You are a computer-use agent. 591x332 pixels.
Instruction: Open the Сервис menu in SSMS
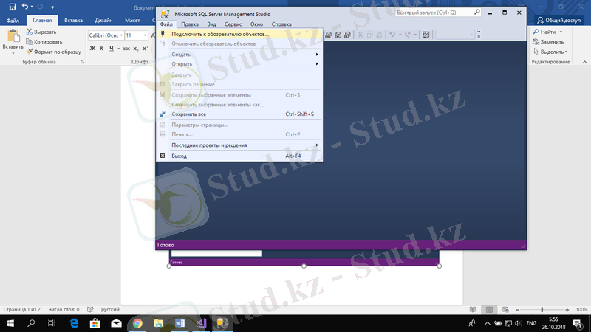click(x=233, y=24)
